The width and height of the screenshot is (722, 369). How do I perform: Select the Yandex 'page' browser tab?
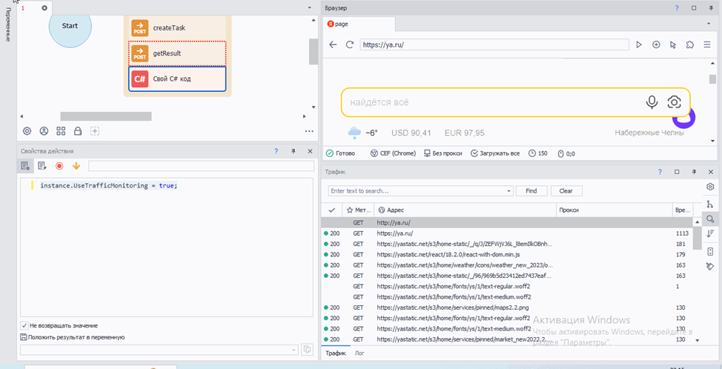(341, 24)
